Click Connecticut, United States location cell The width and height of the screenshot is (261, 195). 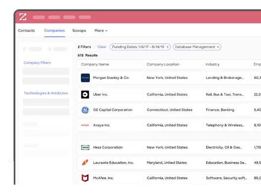pyautogui.click(x=170, y=110)
